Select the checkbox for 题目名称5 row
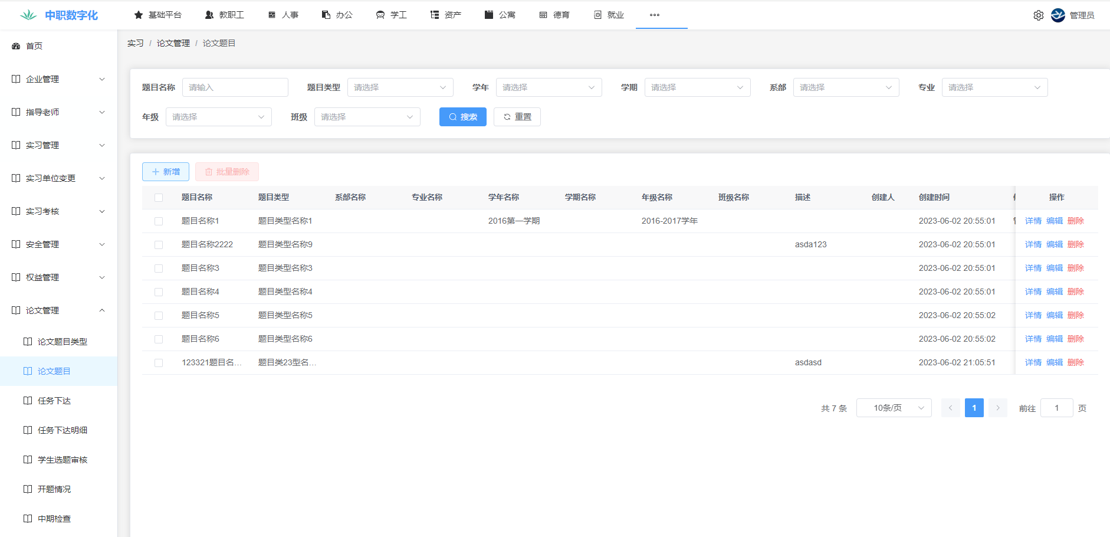1110x537 pixels. pyautogui.click(x=159, y=316)
